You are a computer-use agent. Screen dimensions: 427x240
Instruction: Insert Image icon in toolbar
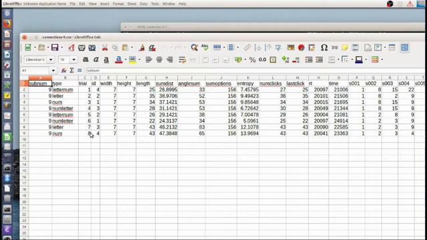(x=291, y=47)
